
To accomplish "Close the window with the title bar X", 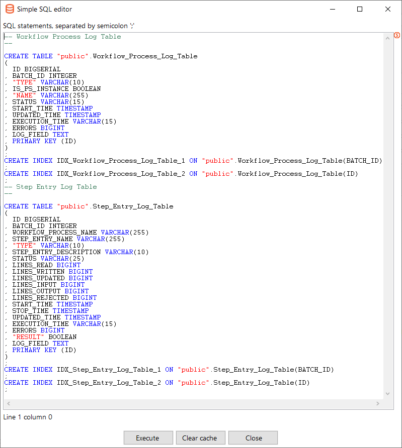I will pyautogui.click(x=387, y=9).
